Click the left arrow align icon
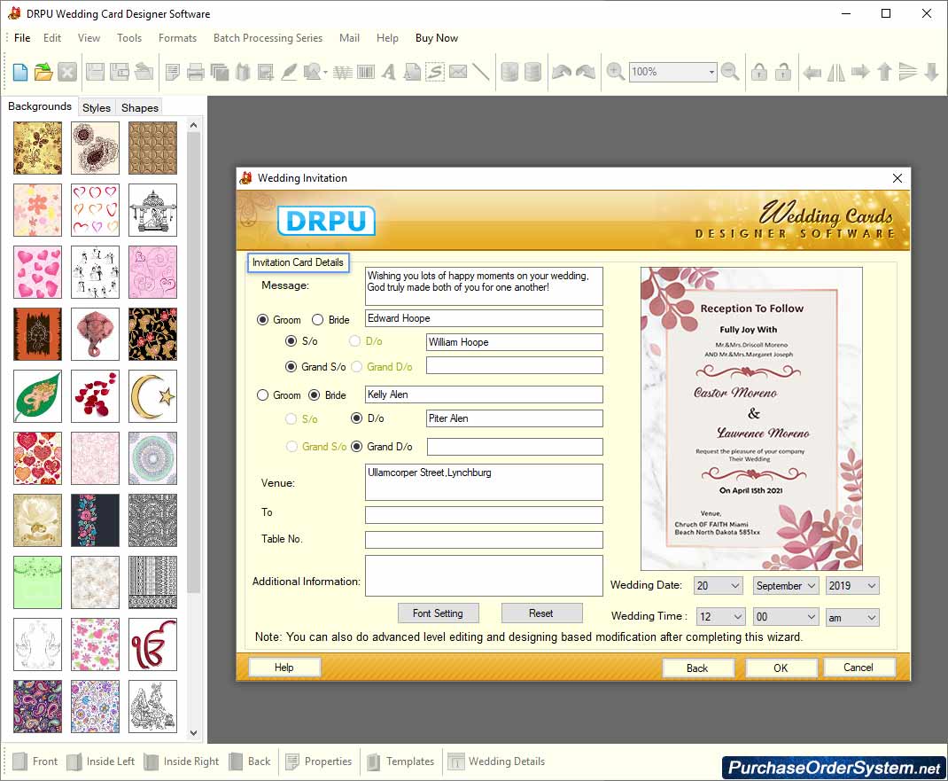 pyautogui.click(x=812, y=73)
